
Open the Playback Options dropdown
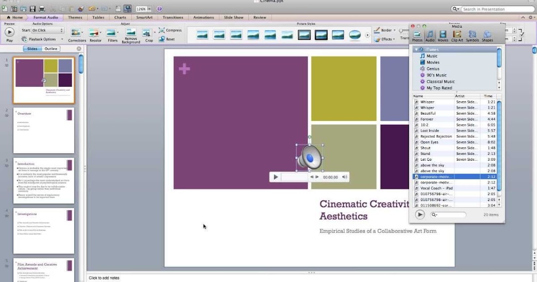(x=43, y=39)
